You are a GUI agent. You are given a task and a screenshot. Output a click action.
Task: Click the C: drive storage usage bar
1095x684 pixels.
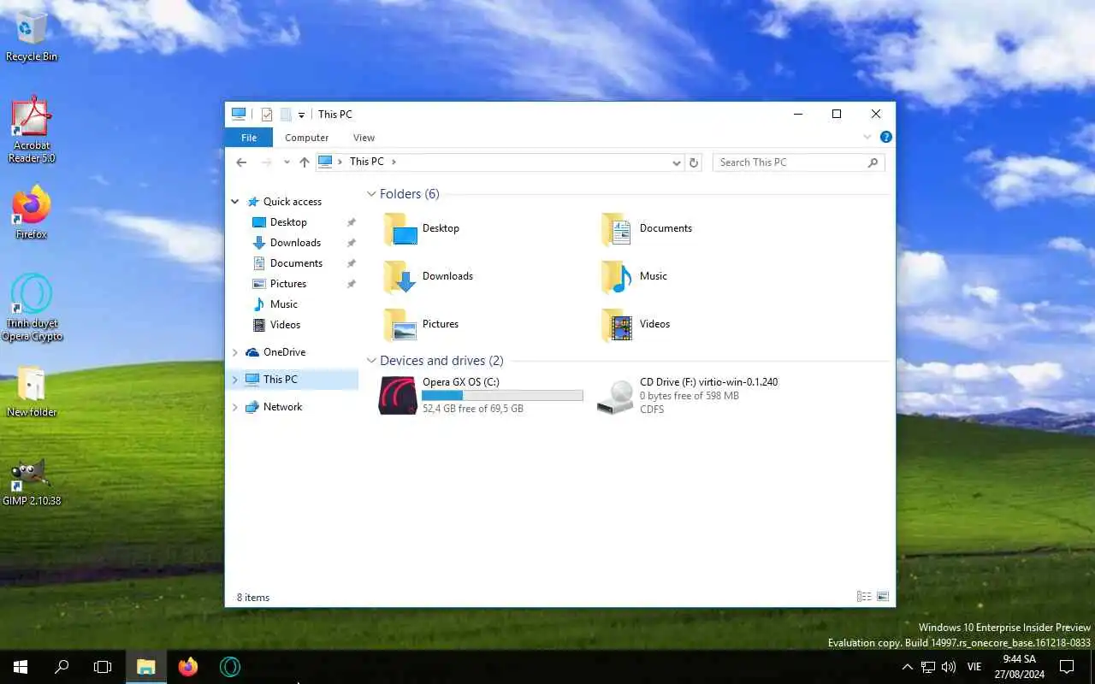point(502,396)
